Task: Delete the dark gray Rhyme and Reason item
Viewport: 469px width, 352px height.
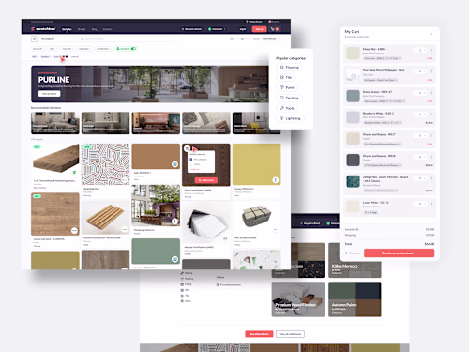Action: pos(431,157)
